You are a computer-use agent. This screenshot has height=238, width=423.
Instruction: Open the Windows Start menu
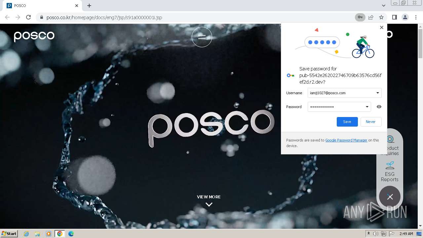(x=9, y=234)
